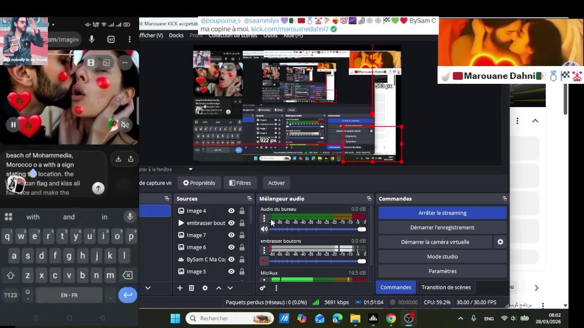Open three-dot menu in right panel
This screenshot has height=328, width=584.
pos(517,121)
